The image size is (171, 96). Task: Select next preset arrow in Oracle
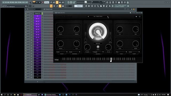(x=108, y=17)
